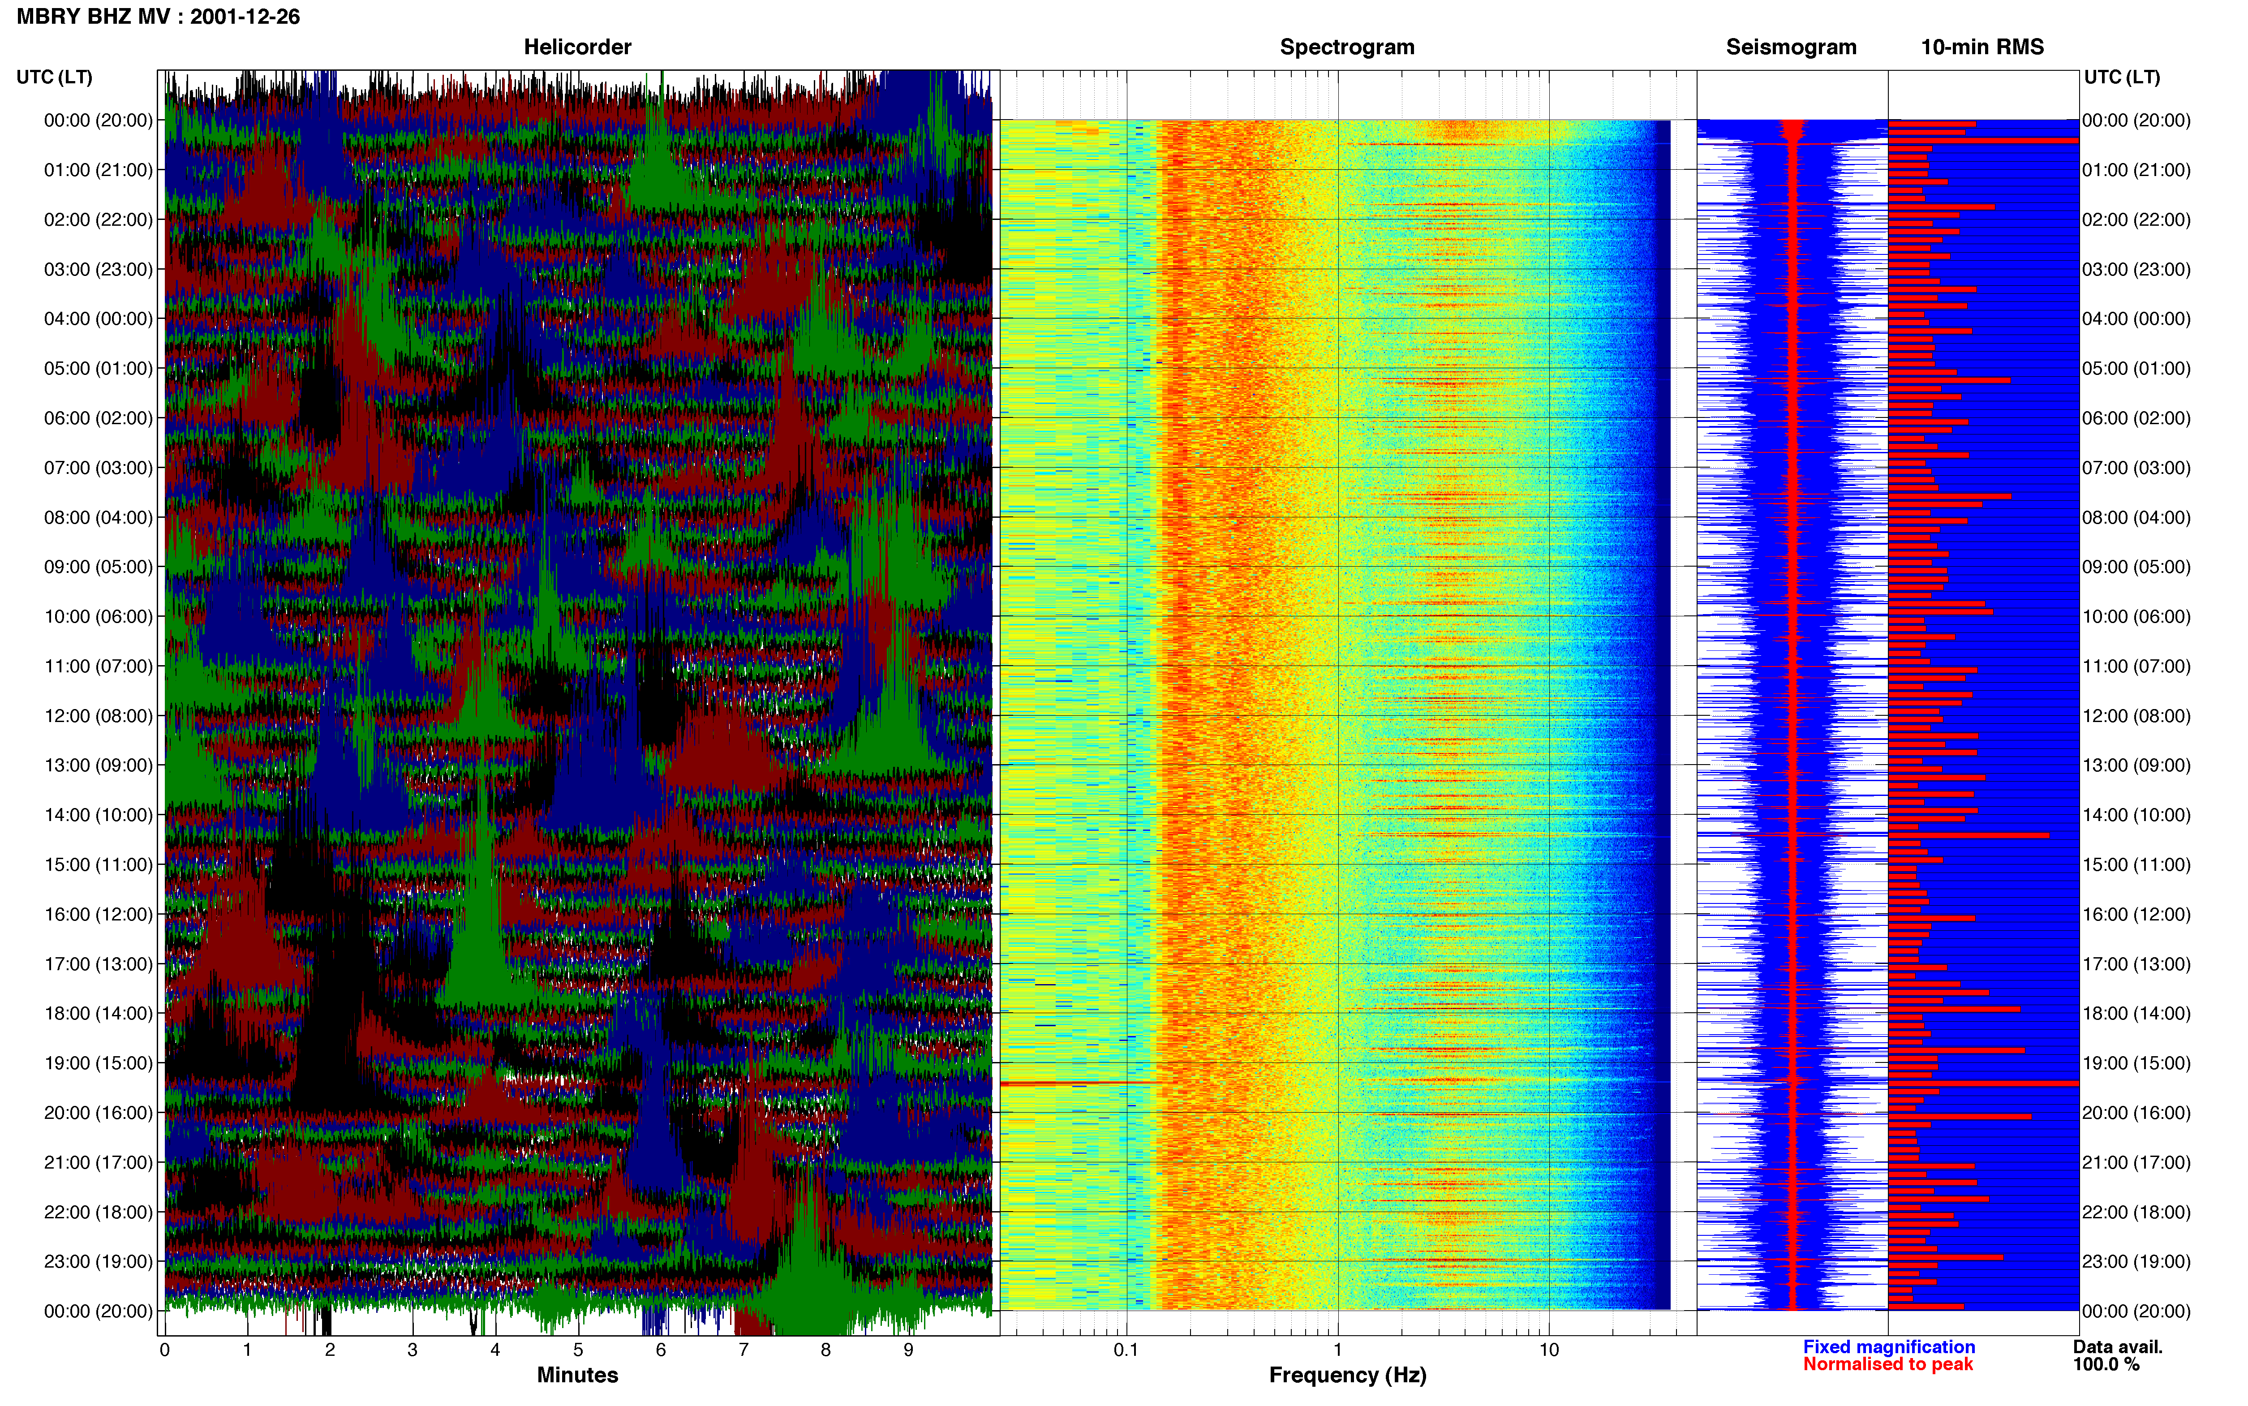Click the left '21:00 (17:00)' time label
This screenshot has height=1406, width=2248.
pyautogui.click(x=98, y=1162)
